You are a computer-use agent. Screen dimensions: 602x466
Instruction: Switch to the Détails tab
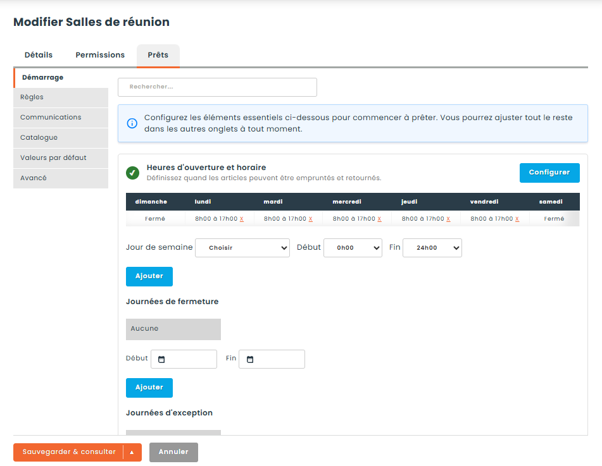pyautogui.click(x=39, y=55)
